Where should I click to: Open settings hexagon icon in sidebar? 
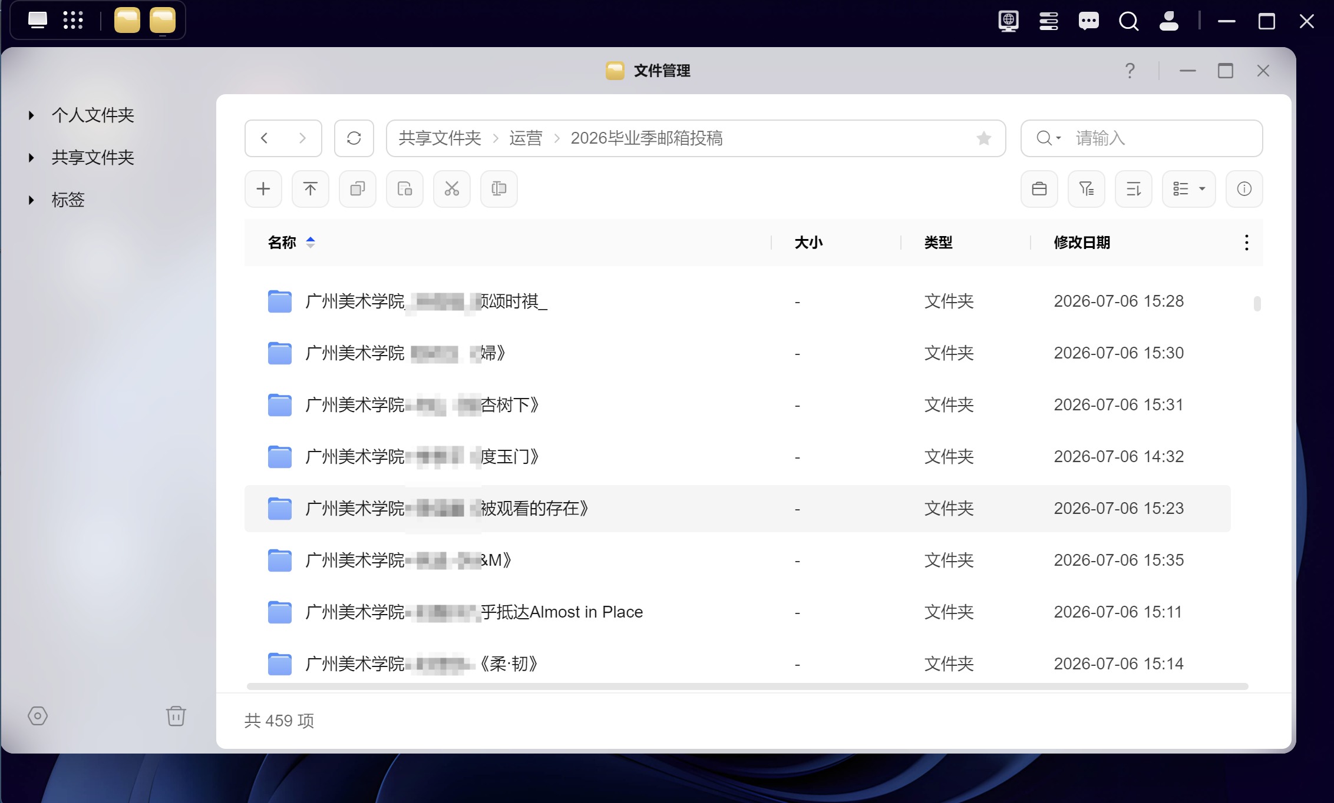[38, 716]
